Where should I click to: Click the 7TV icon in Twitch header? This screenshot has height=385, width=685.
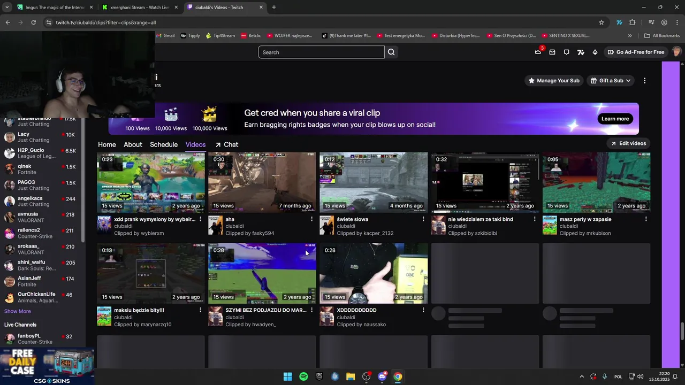pos(581,52)
